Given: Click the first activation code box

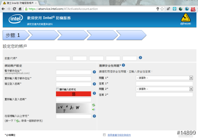Looking at the screenshot, I should tap(63, 58).
